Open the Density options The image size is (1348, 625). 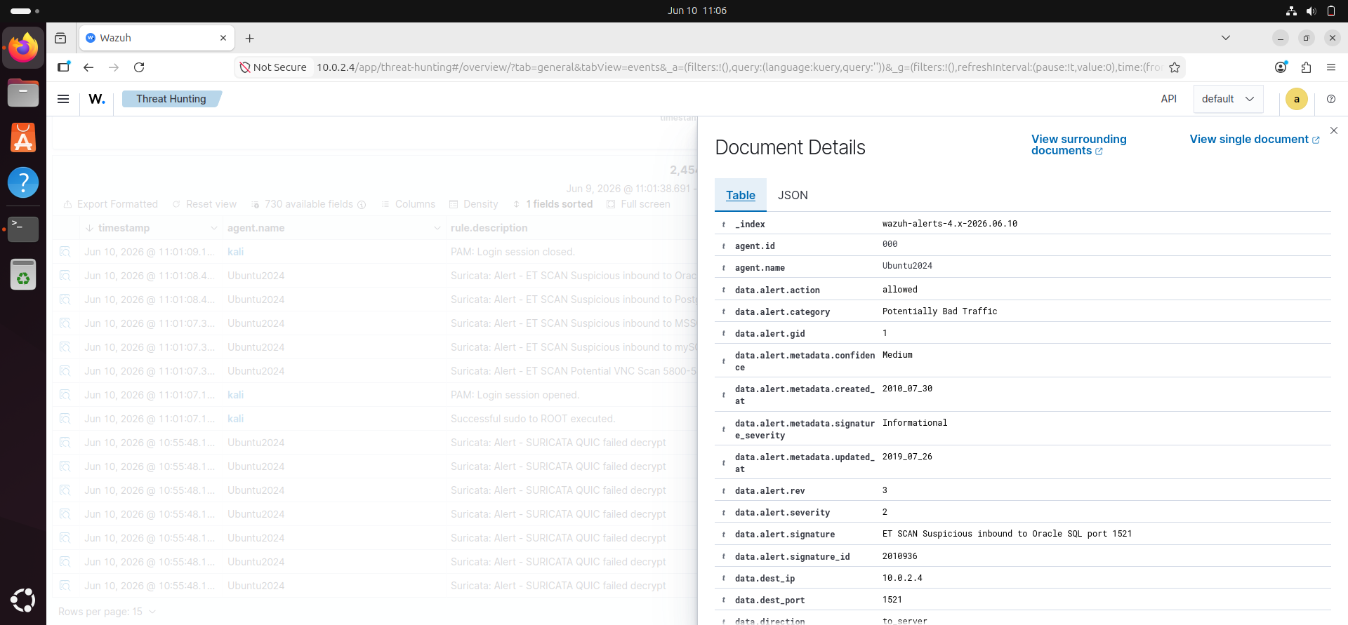pos(473,204)
